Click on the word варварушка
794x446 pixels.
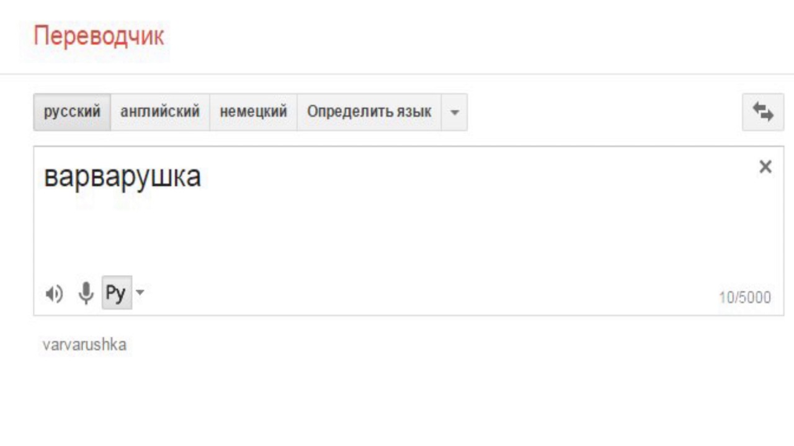[122, 177]
